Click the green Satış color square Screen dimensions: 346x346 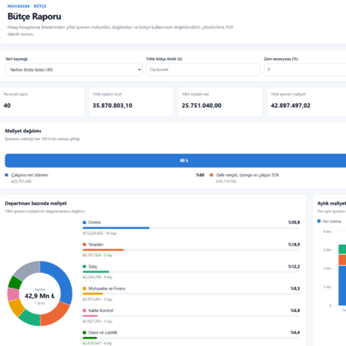pos(85,267)
